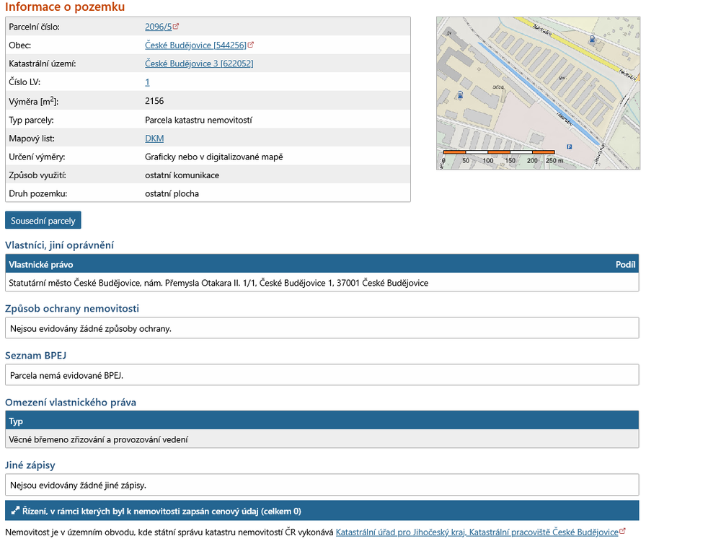Click heading Omezení vlastnického práva

(x=71, y=403)
